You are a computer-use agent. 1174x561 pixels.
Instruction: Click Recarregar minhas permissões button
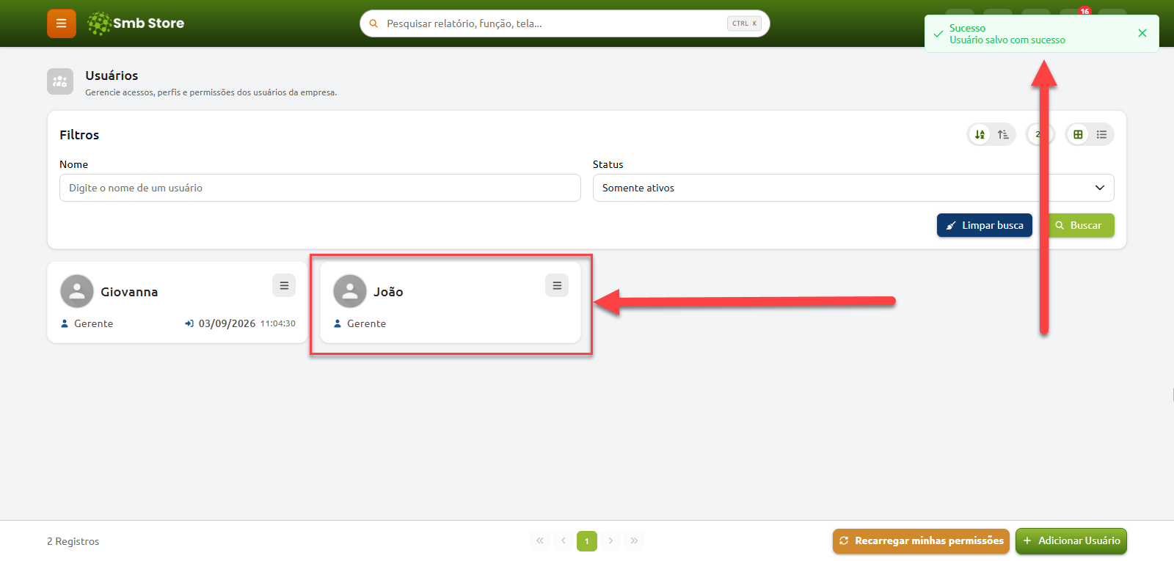[921, 540]
